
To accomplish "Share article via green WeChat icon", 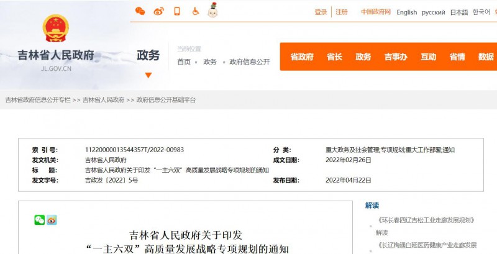I will click(40, 220).
